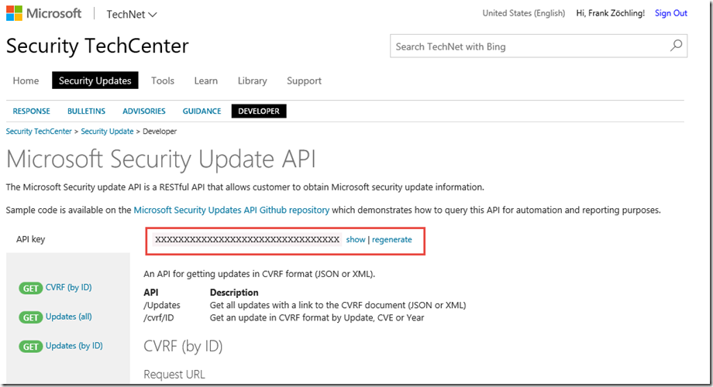713x387 pixels.
Task: Open the Security Updates menu tab
Action: click(x=95, y=80)
